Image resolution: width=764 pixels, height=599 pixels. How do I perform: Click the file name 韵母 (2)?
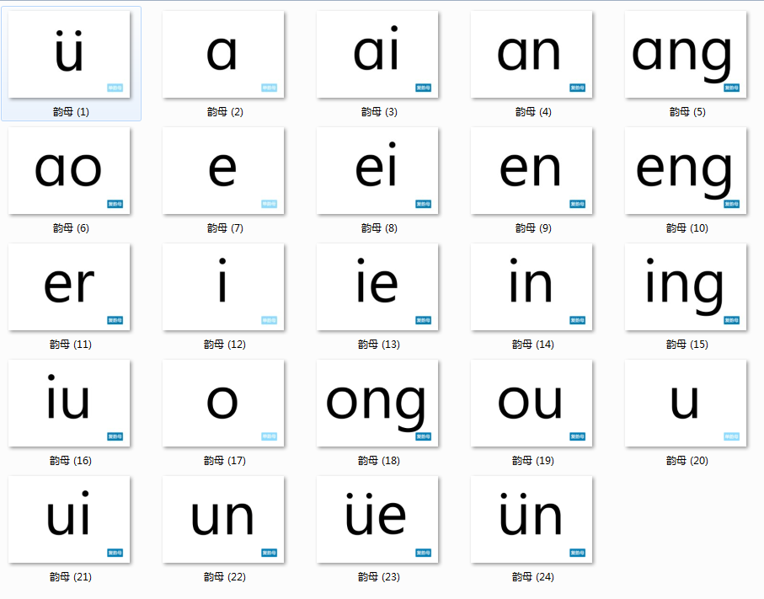pyautogui.click(x=225, y=111)
